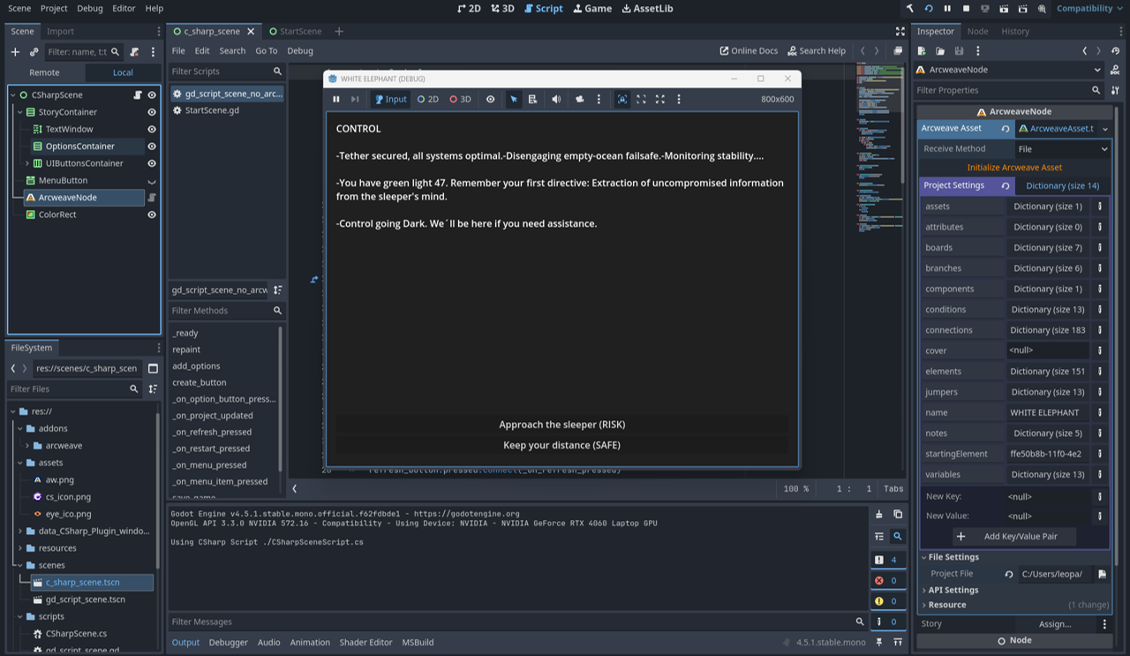Viewport: 1130px width, 656px height.
Task: Click the Filter Scripts search magnifier icon
Action: click(x=277, y=71)
